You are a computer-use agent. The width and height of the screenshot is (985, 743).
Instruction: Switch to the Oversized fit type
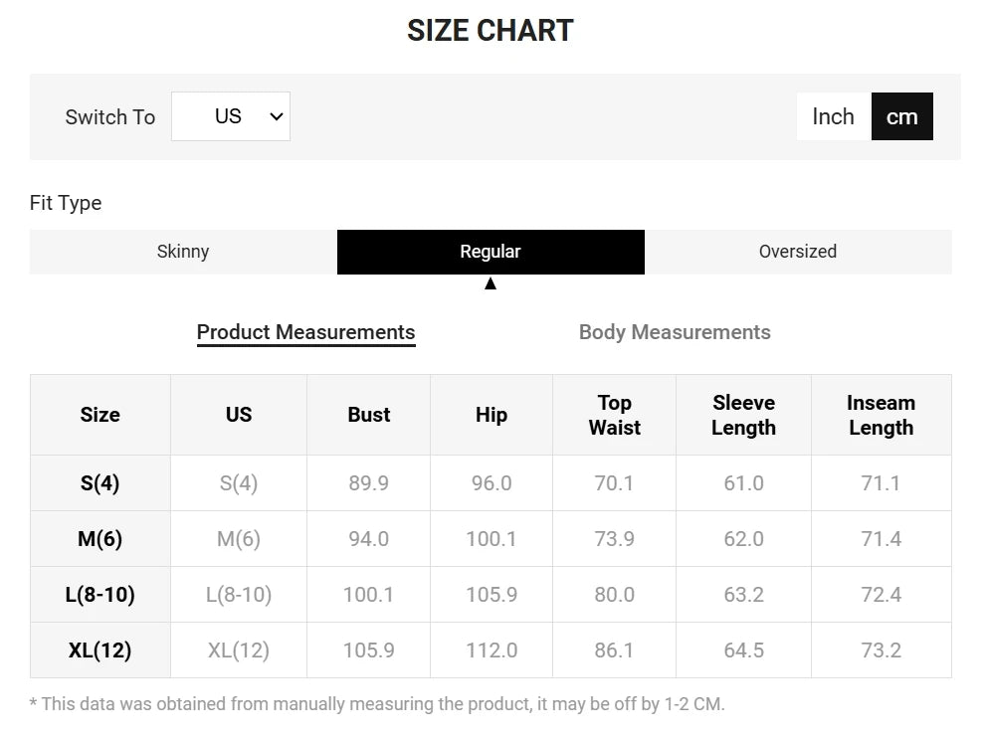(798, 252)
